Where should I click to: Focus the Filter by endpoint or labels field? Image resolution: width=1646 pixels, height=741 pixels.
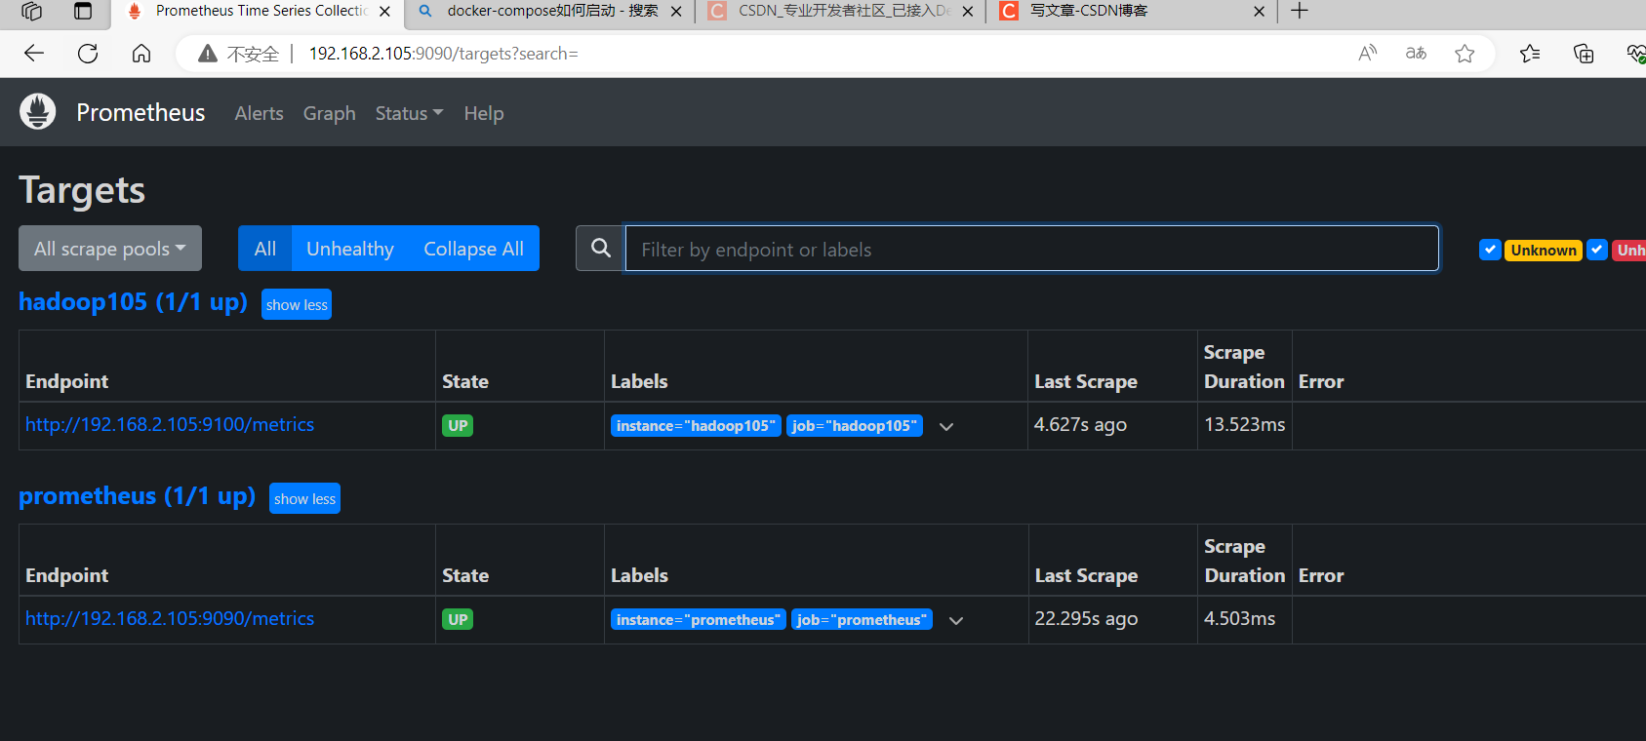tap(1031, 249)
